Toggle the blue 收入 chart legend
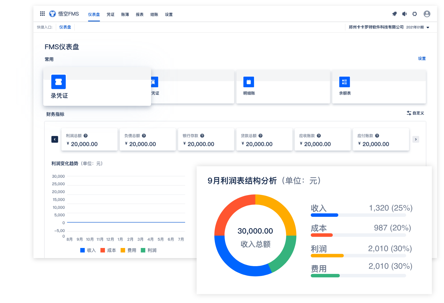Screen dimensions: 444x303 tap(88, 250)
